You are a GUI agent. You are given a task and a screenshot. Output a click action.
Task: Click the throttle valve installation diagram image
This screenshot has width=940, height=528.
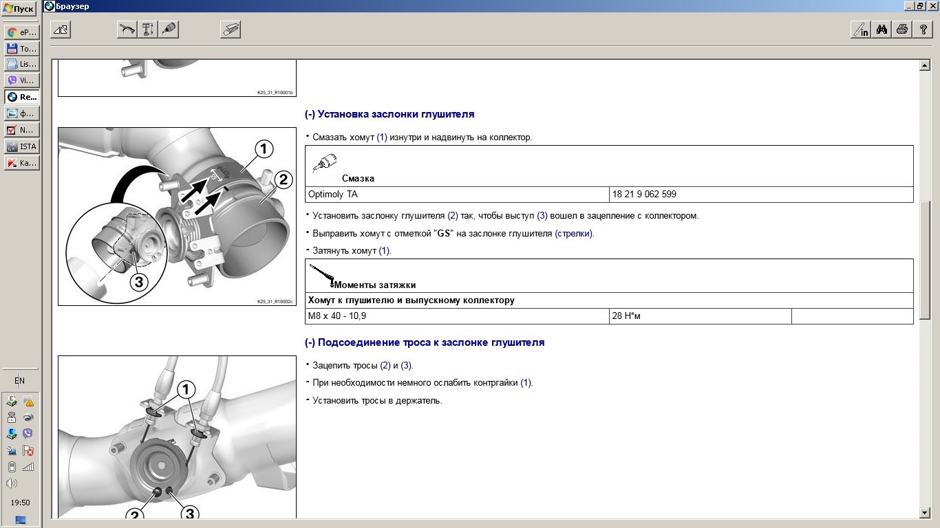pyautogui.click(x=177, y=216)
